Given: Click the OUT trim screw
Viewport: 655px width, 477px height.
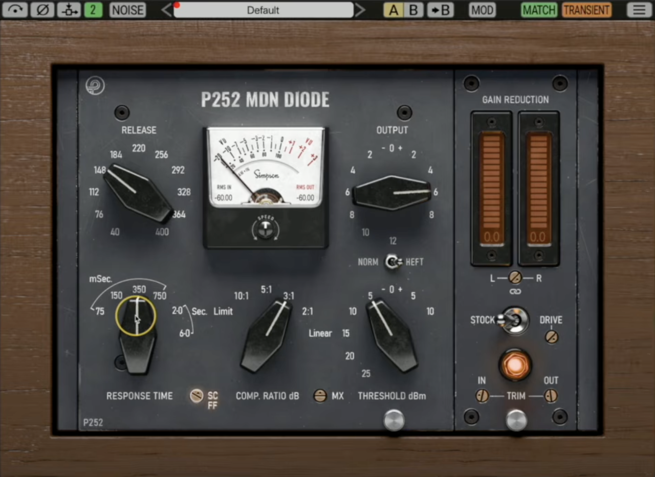Looking at the screenshot, I should [551, 396].
